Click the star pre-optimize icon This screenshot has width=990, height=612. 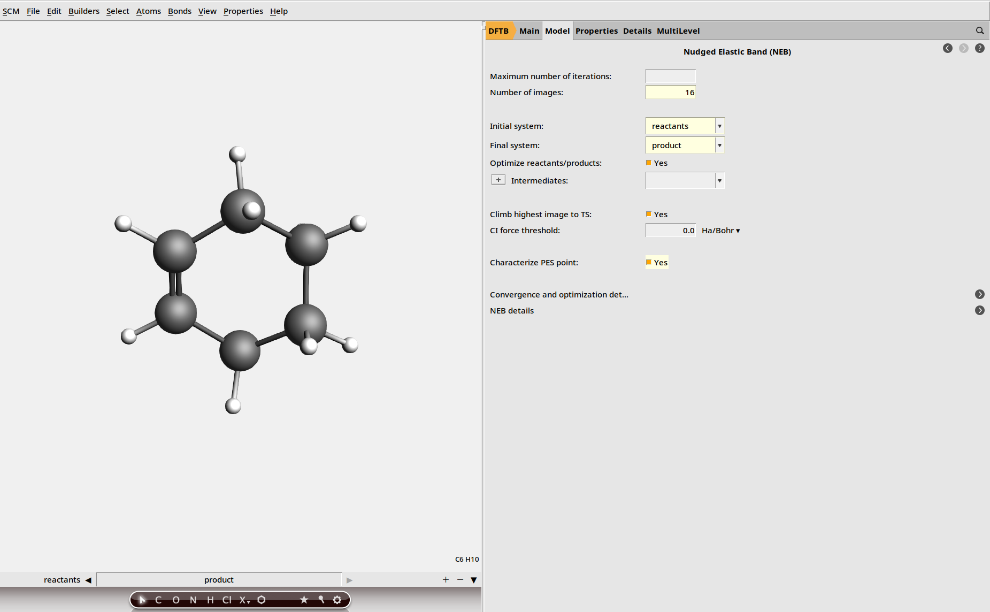tap(304, 600)
